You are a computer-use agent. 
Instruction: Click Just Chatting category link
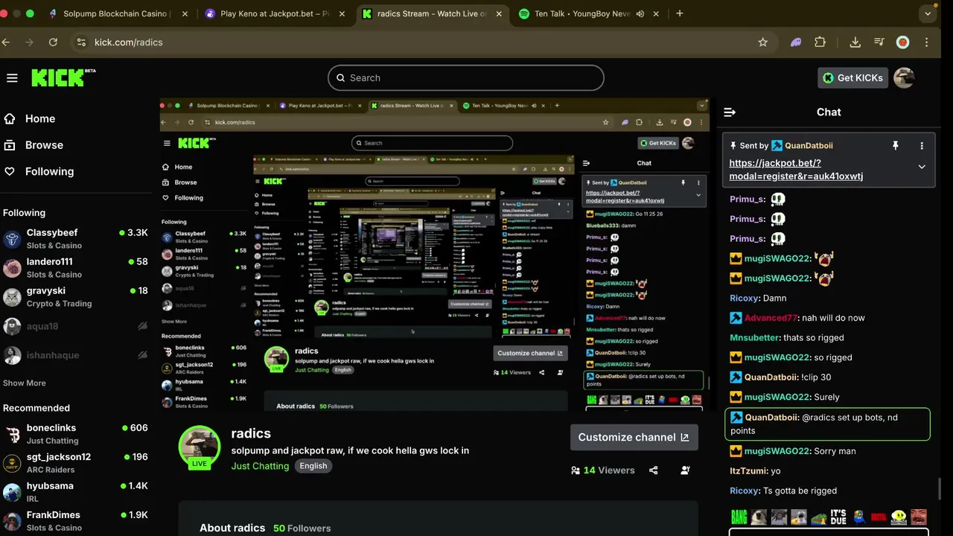(260, 466)
